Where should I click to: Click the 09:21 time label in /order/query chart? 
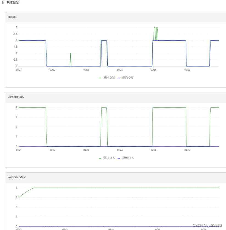(19, 150)
